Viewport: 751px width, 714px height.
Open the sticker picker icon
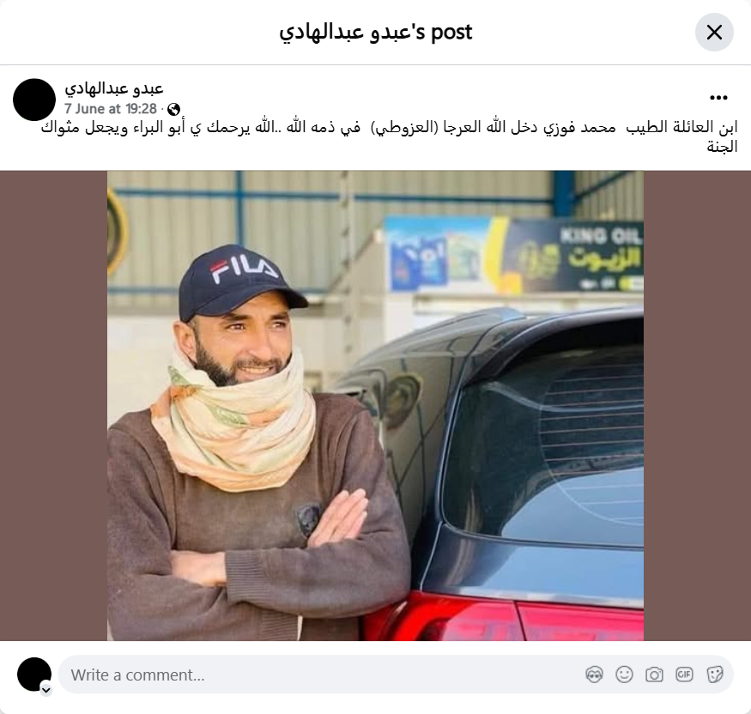[714, 675]
